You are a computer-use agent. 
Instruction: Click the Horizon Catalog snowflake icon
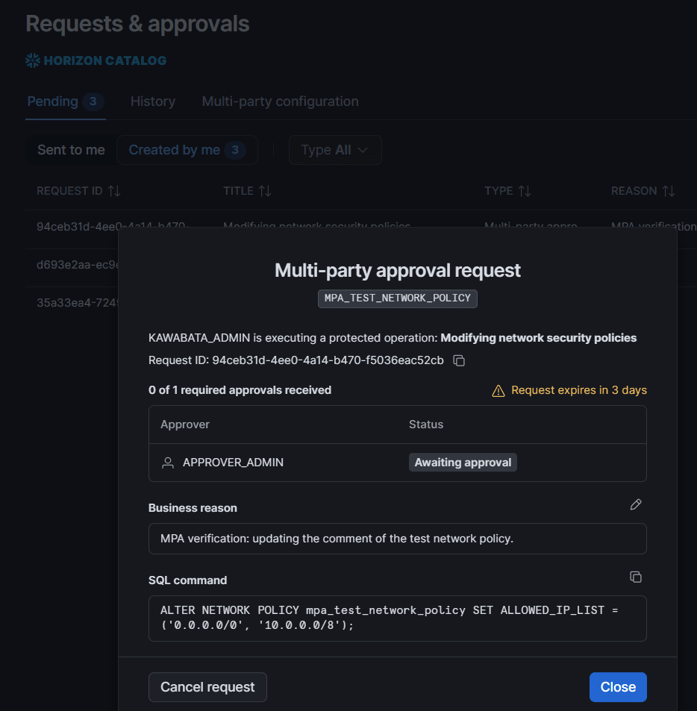33,60
